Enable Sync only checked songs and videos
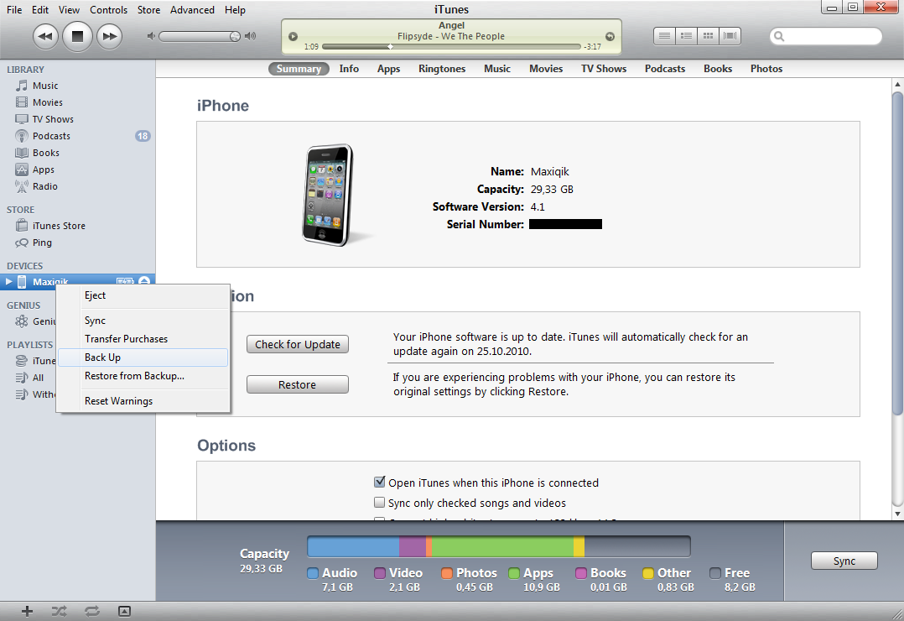Image resolution: width=904 pixels, height=621 pixels. coord(379,502)
